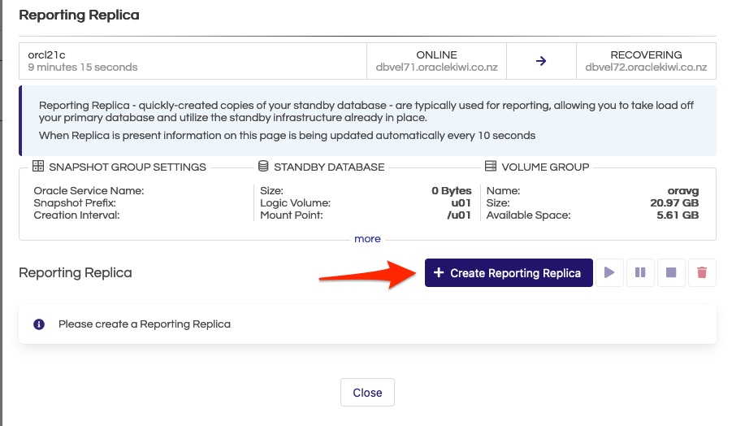732x426 pixels.
Task: Stop the replica with the stop icon
Action: pyautogui.click(x=671, y=273)
